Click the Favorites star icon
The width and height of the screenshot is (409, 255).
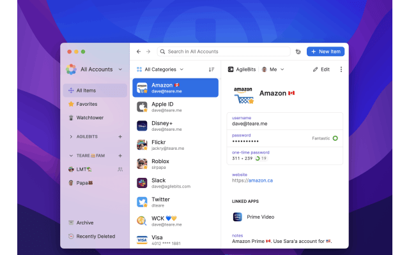coord(71,104)
